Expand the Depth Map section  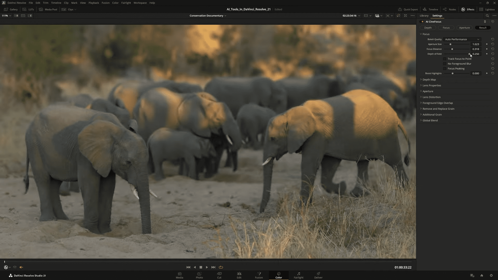click(429, 80)
